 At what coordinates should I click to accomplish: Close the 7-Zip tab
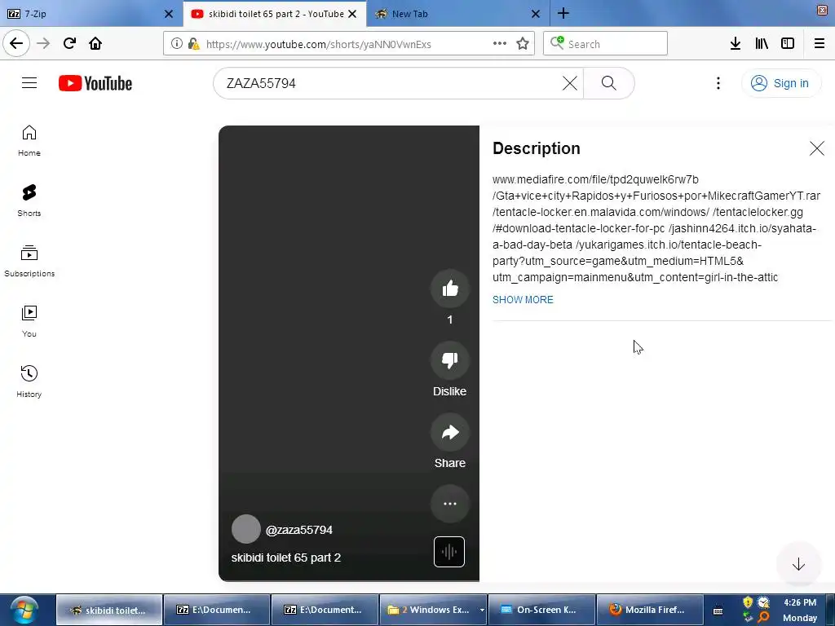tap(169, 14)
